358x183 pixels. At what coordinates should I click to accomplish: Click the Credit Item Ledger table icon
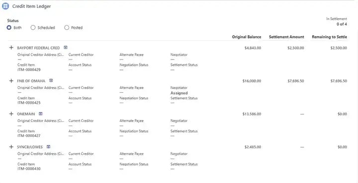5,6
